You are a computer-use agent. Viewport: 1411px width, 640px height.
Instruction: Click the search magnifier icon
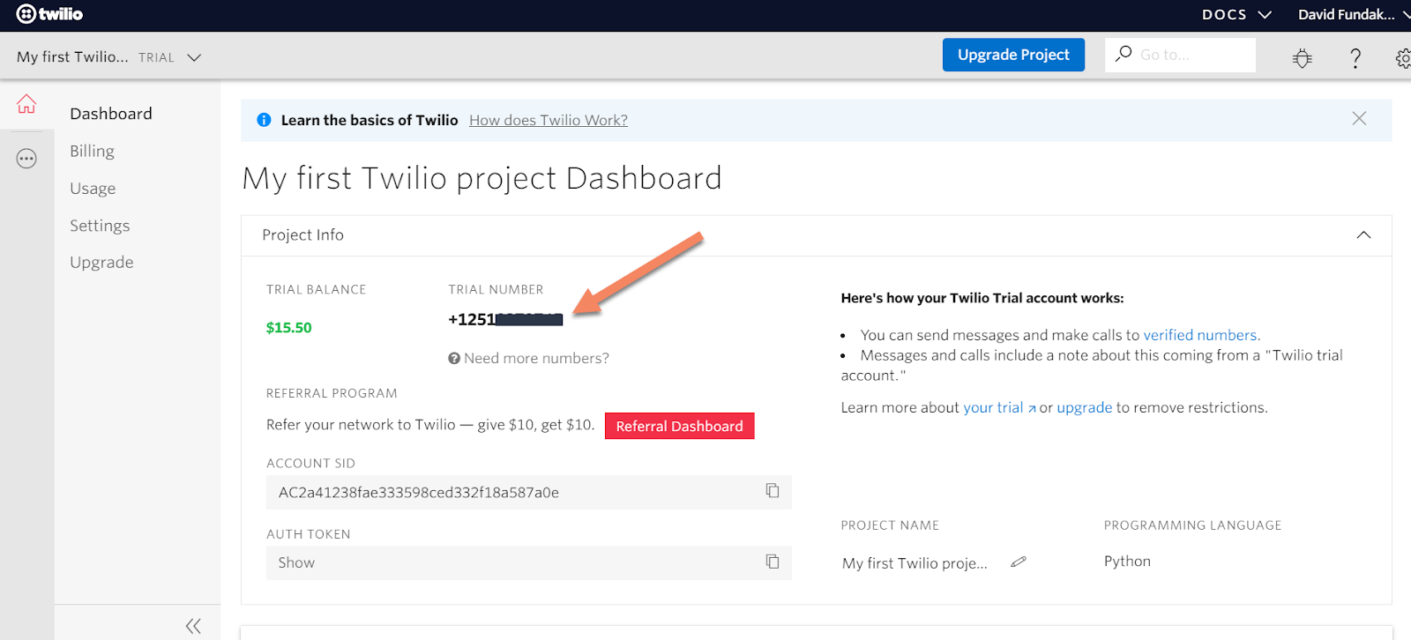click(x=1124, y=54)
